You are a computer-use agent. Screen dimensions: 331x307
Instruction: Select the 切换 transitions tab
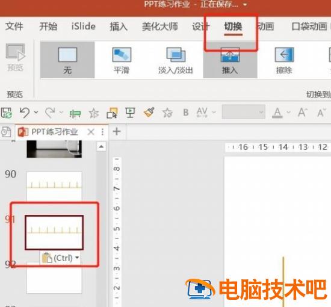pyautogui.click(x=233, y=26)
